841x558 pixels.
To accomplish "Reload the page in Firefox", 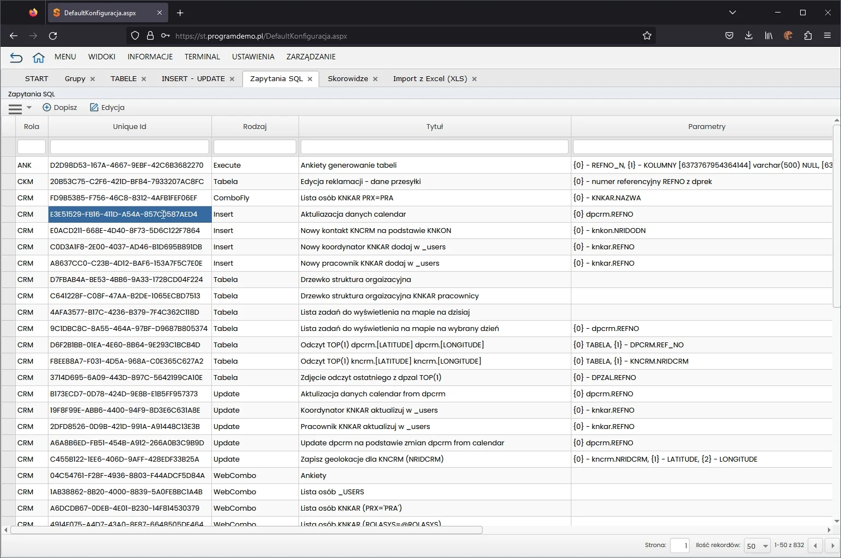I will (x=53, y=36).
